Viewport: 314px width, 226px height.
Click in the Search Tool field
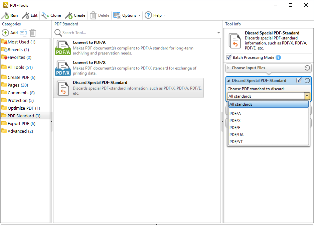point(137,33)
